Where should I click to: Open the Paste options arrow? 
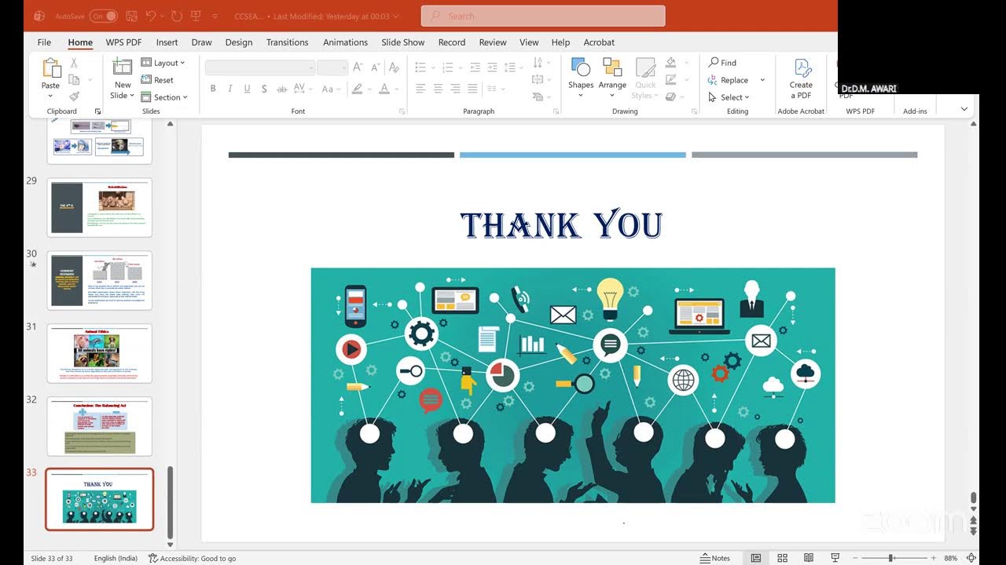[x=50, y=97]
